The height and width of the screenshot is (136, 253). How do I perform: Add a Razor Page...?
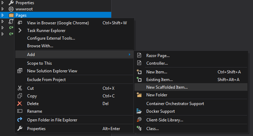click(191, 56)
